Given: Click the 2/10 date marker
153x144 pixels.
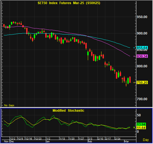Looking at the screenshot, I should [x=100, y=139].
